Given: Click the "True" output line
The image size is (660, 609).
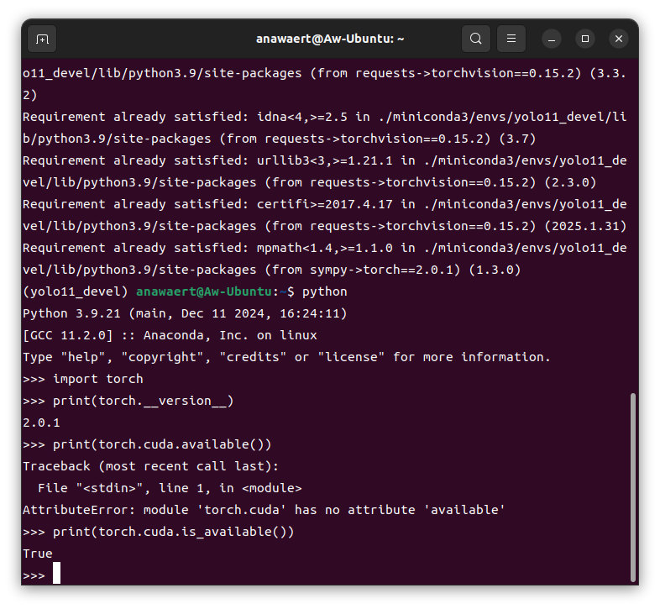Looking at the screenshot, I should tap(38, 554).
